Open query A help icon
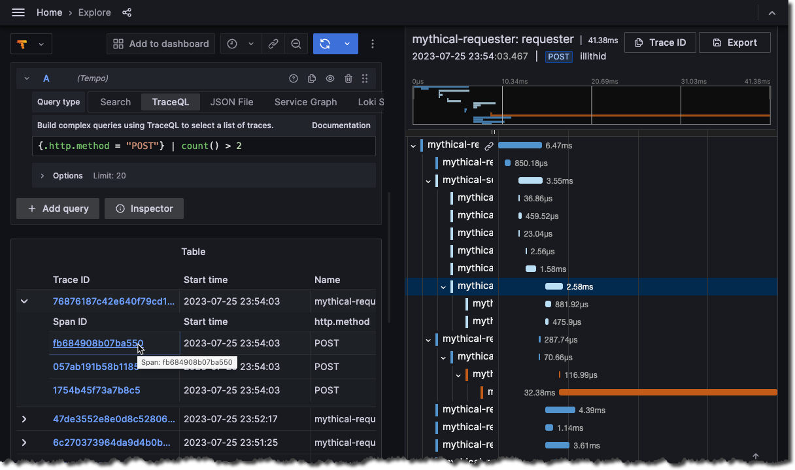The image size is (795, 470). tap(293, 78)
